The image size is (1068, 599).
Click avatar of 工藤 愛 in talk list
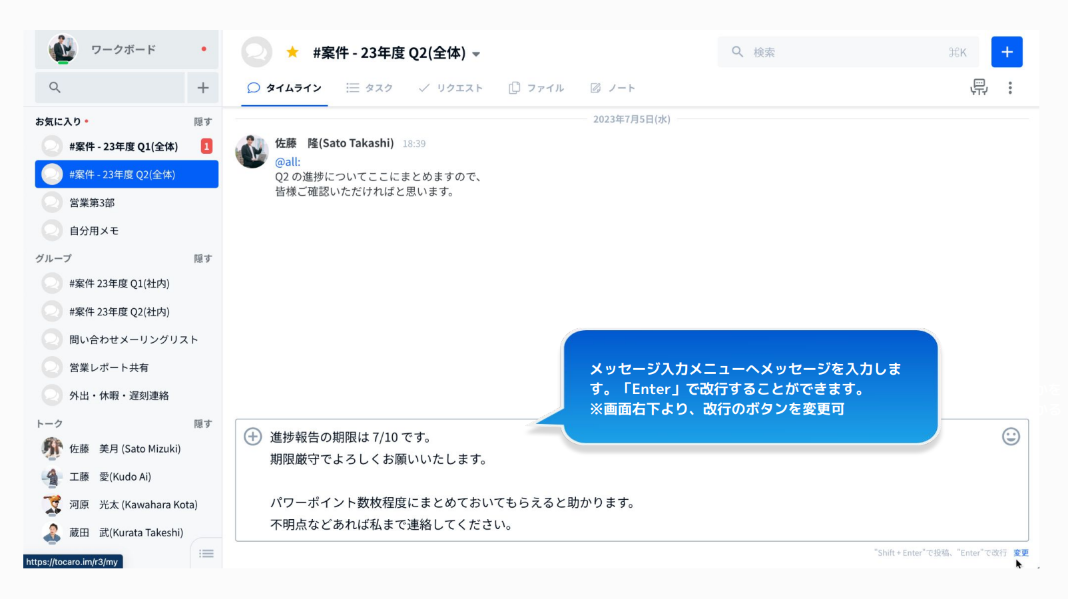coord(52,477)
